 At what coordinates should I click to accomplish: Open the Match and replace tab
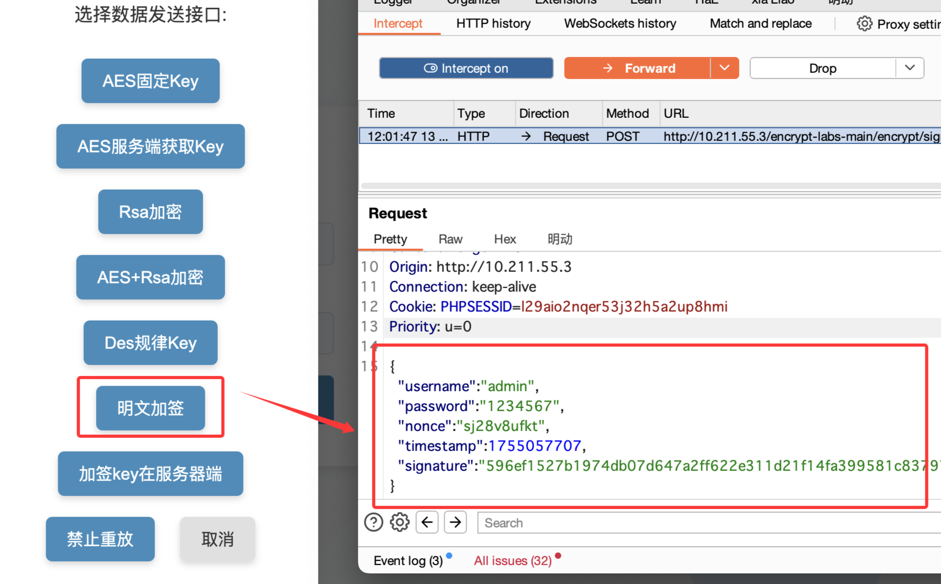760,24
